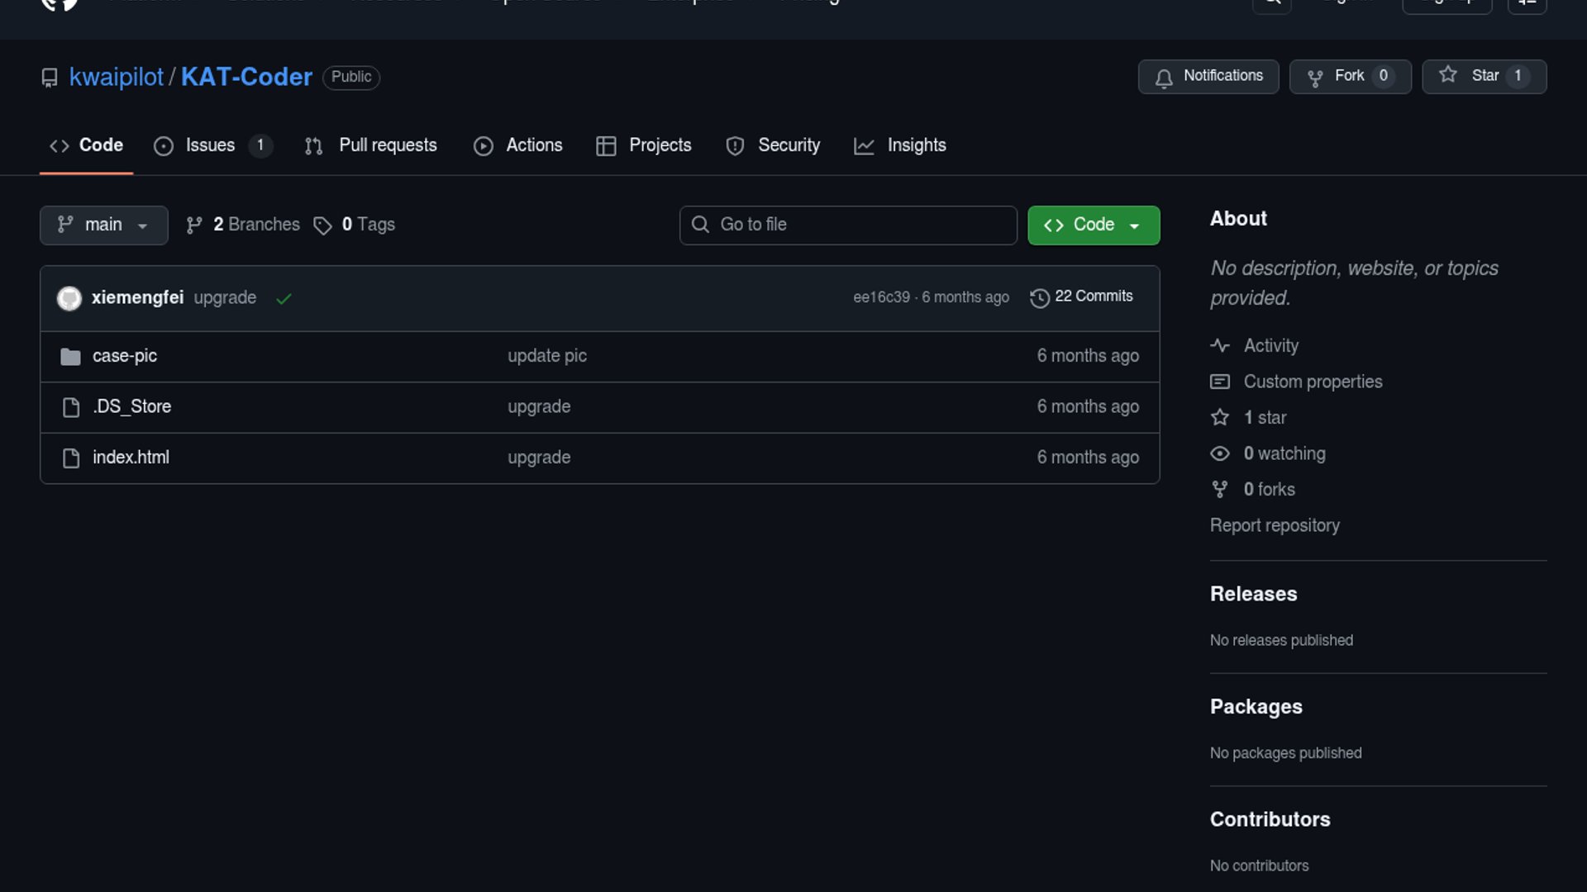View 0 watching list
The image size is (1587, 892).
point(1284,453)
